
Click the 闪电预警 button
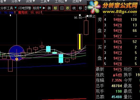tap(25, 8)
